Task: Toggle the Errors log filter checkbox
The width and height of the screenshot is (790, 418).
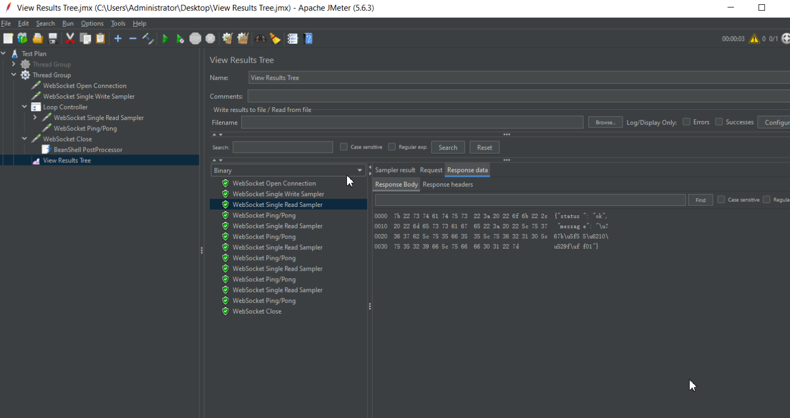Action: tap(686, 122)
